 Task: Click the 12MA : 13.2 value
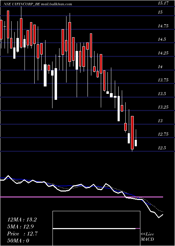point(22,220)
